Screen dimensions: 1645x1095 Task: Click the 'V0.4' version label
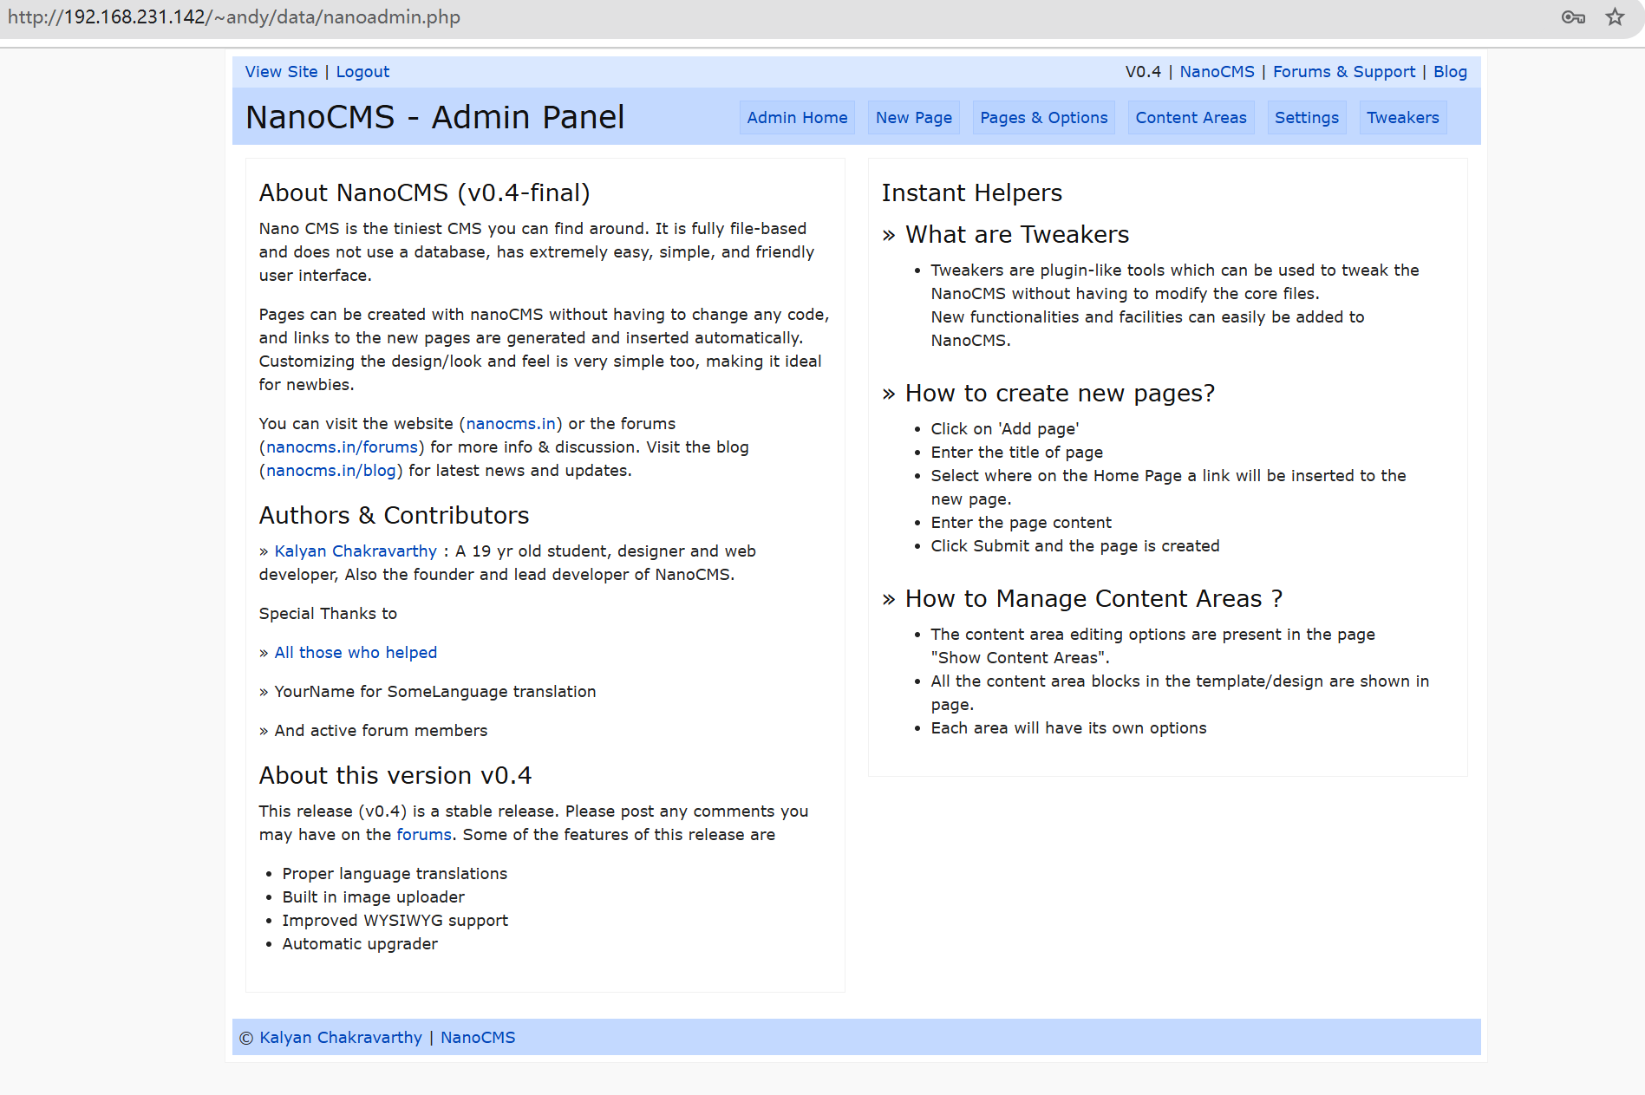1143,72
